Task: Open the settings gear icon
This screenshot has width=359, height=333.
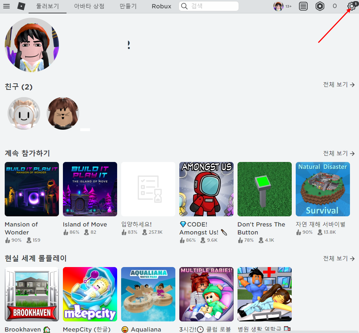Action: 351,6
